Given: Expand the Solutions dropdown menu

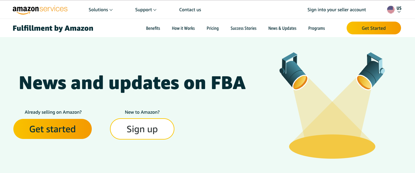Looking at the screenshot, I should tap(101, 10).
